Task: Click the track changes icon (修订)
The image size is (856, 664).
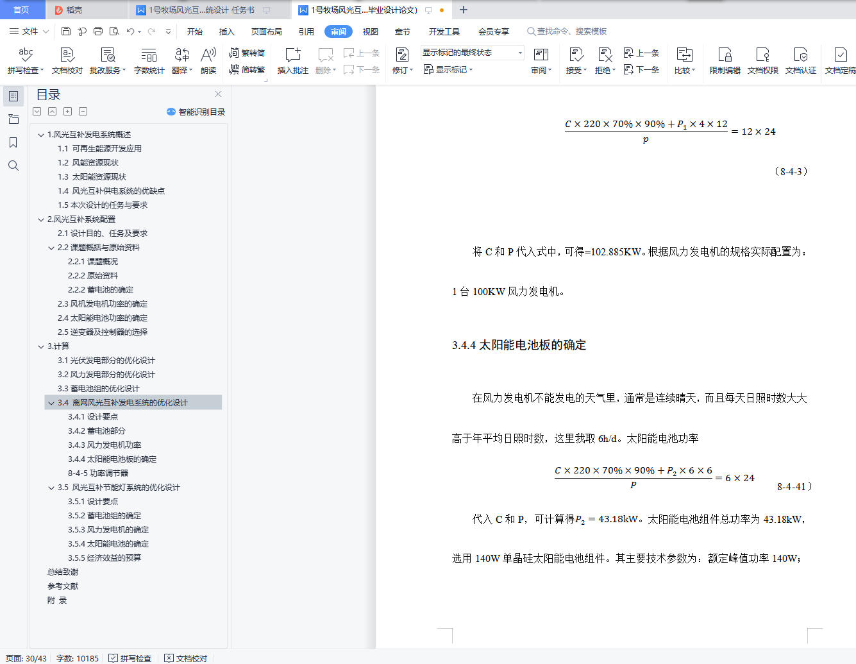Action: 402,61
